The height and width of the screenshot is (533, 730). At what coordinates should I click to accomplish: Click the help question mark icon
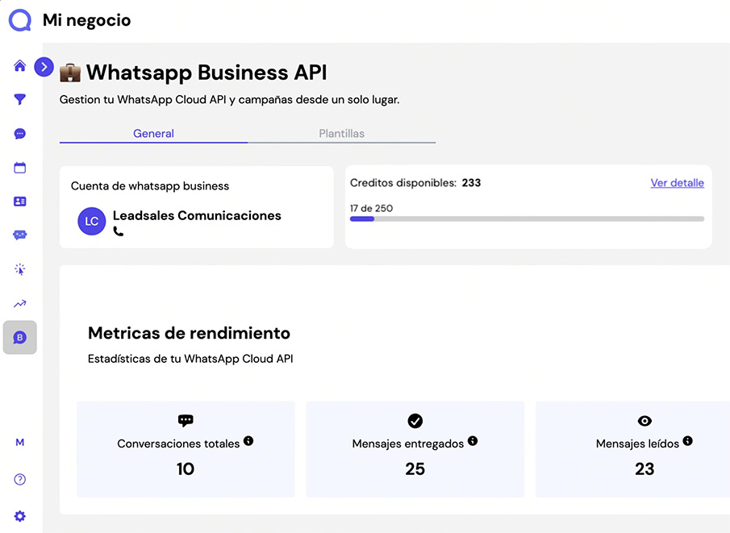[19, 479]
